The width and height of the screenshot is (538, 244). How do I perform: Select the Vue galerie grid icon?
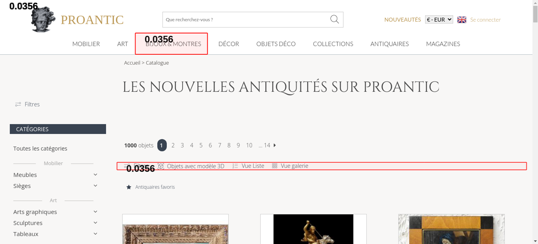(x=274, y=166)
